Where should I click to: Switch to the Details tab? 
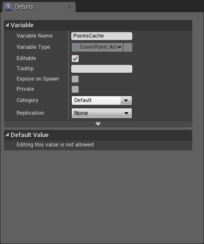coord(24,7)
